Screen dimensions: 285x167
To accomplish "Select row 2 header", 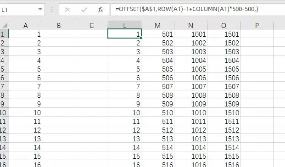I will coord(4,43).
